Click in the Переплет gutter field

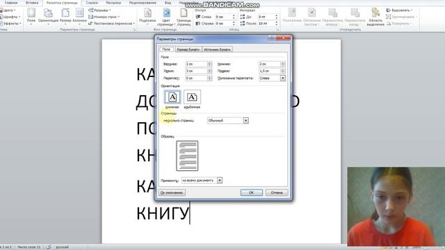point(196,78)
